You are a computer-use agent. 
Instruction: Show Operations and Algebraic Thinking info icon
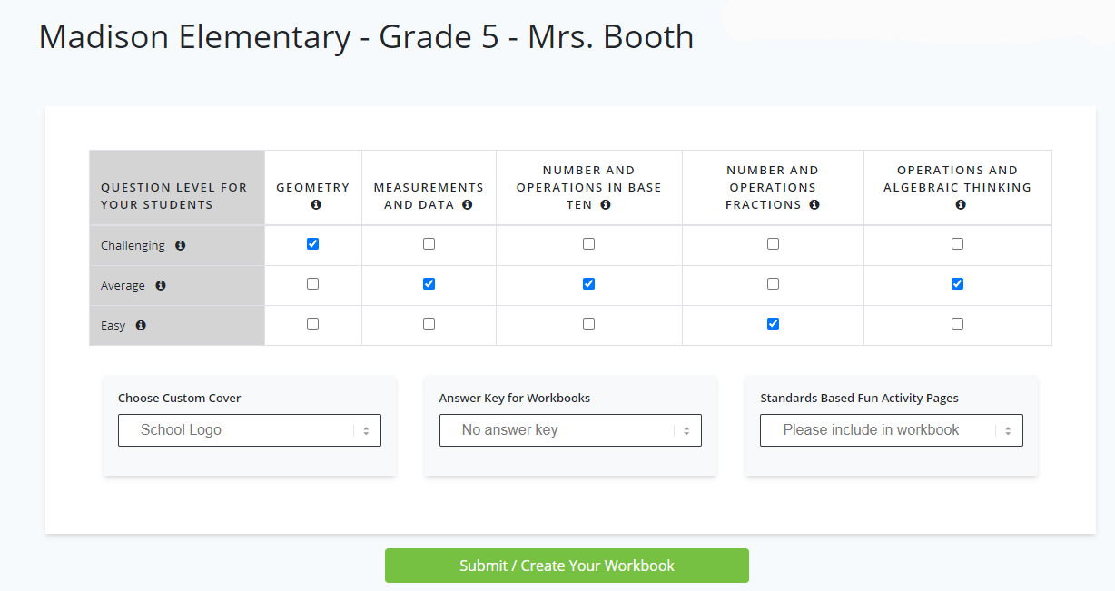coord(961,205)
